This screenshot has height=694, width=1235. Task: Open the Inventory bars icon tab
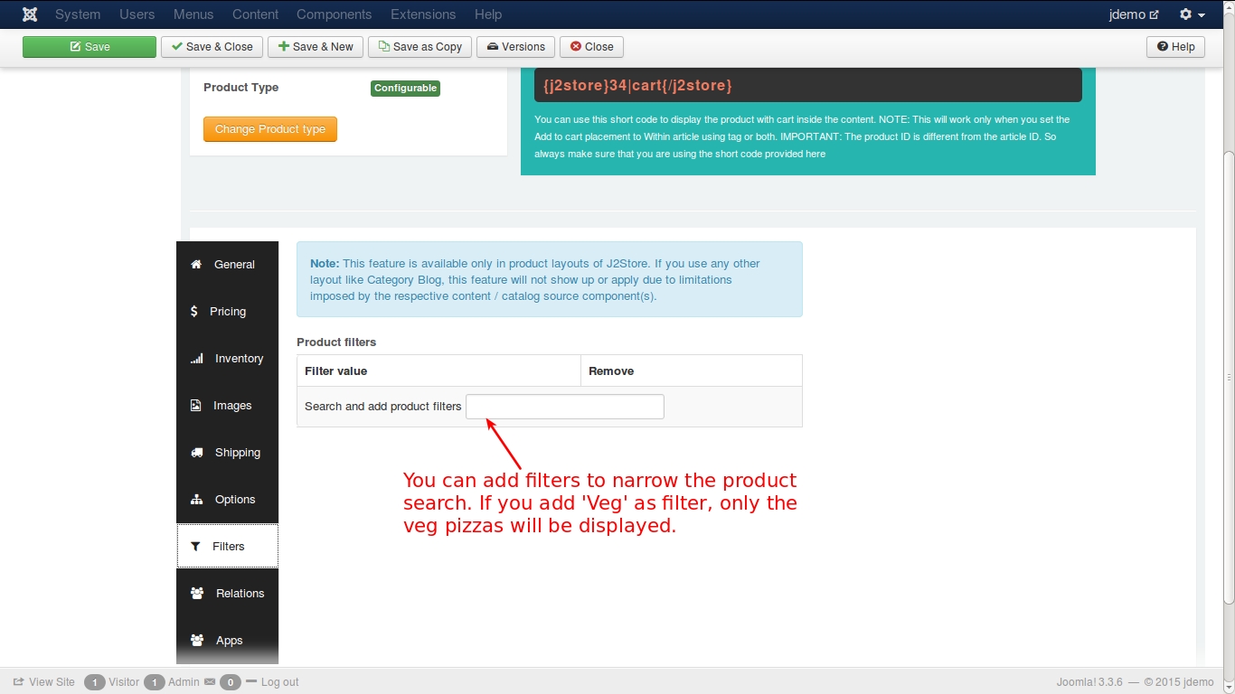click(x=196, y=359)
